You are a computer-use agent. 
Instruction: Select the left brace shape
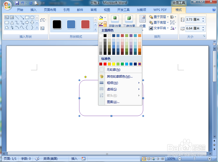27,27
